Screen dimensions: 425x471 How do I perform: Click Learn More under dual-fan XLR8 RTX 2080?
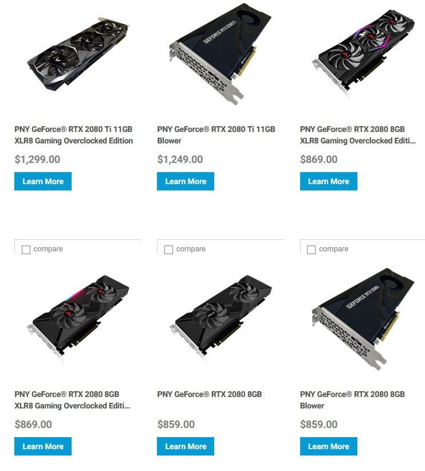point(43,446)
